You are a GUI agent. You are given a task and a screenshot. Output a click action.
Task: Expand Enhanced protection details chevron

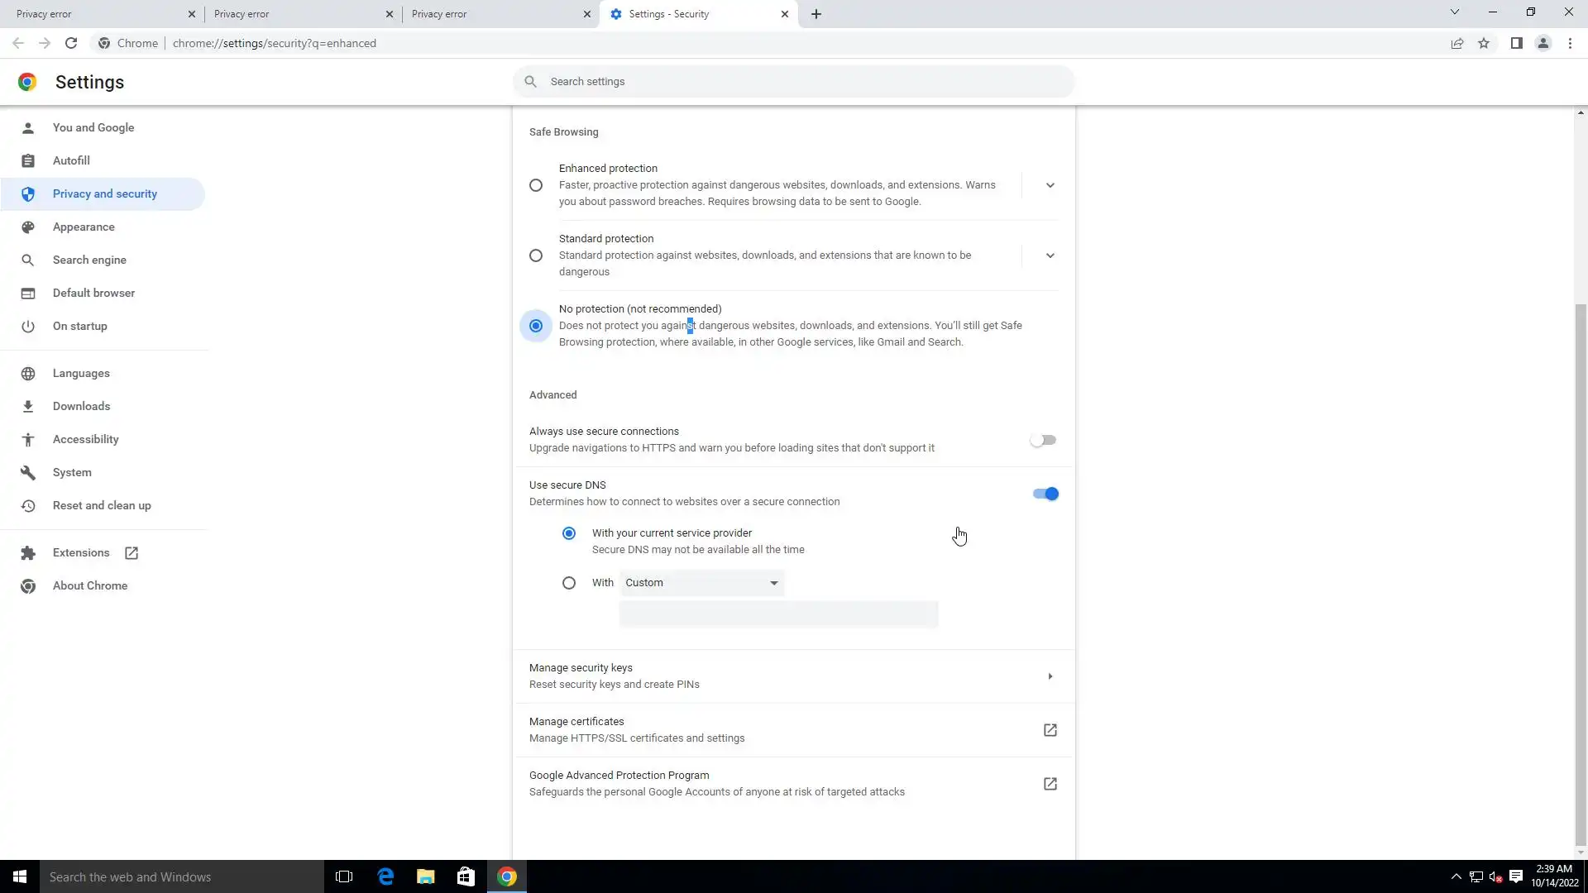coord(1050,185)
